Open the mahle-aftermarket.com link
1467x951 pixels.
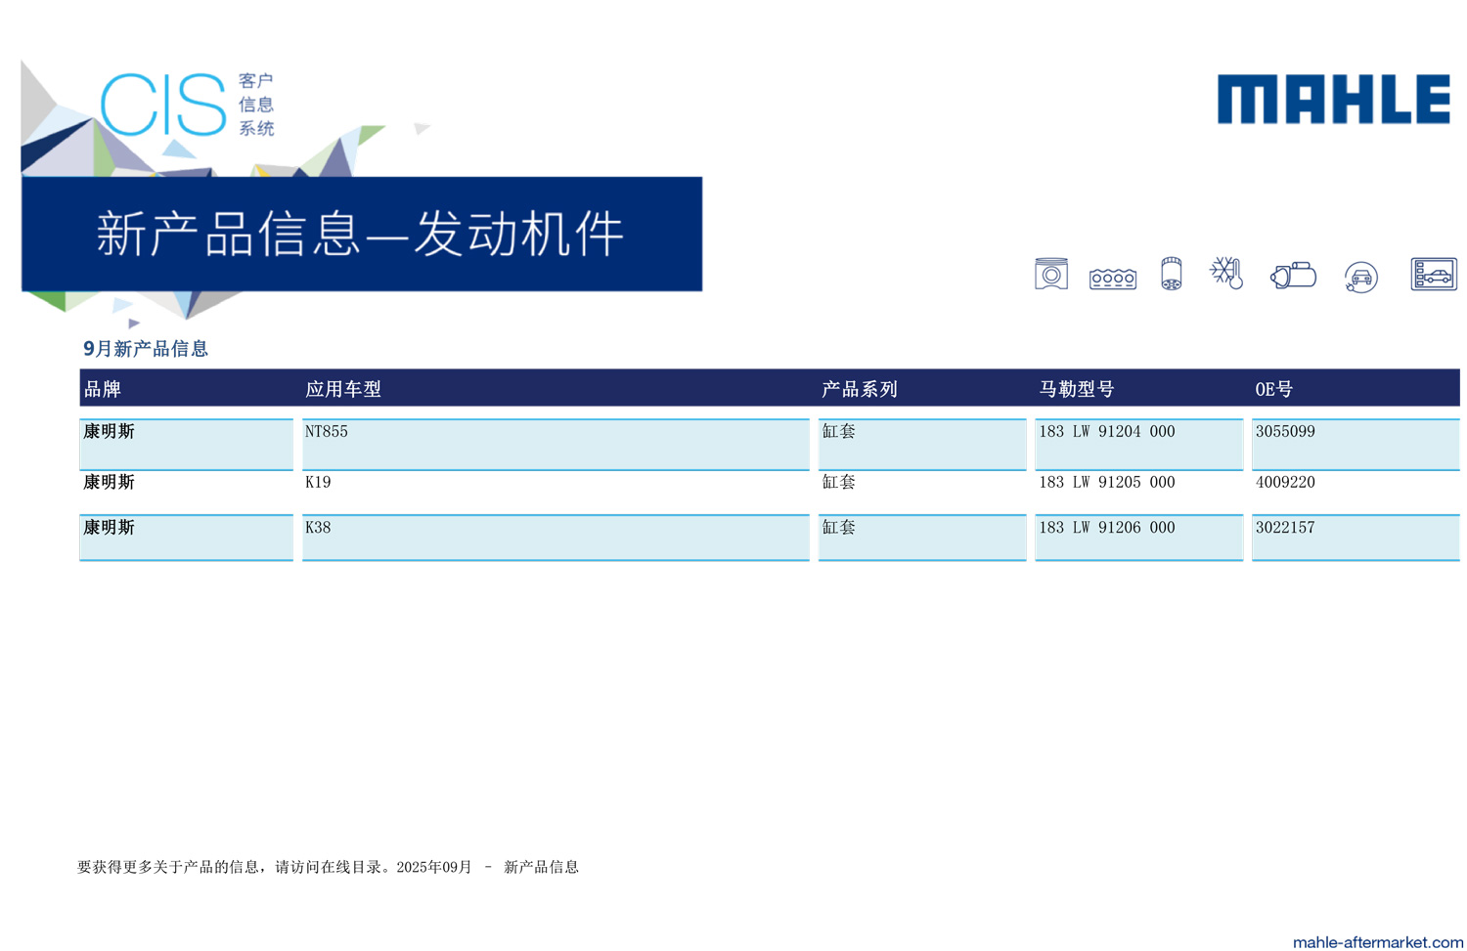tap(1377, 941)
